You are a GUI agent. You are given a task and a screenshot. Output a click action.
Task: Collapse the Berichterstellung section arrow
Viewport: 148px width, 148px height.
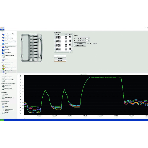(1, 101)
